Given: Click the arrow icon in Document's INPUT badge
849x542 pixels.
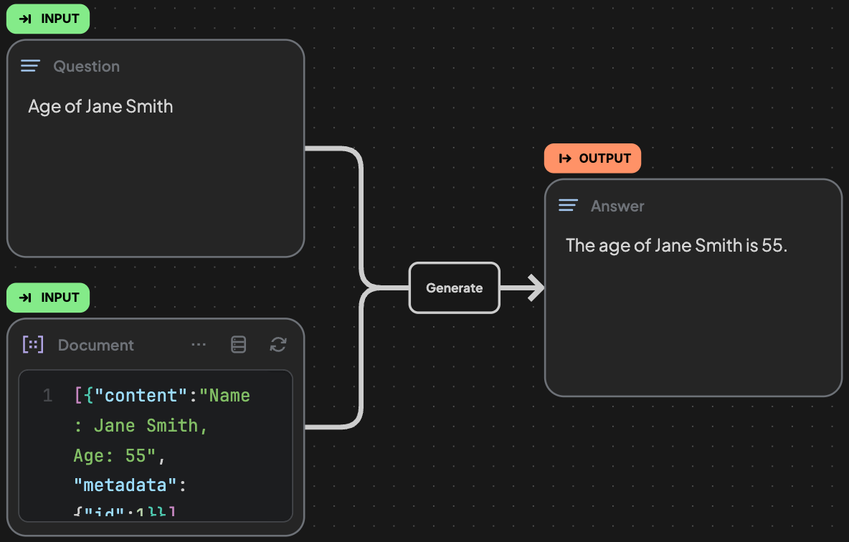Looking at the screenshot, I should tap(25, 298).
